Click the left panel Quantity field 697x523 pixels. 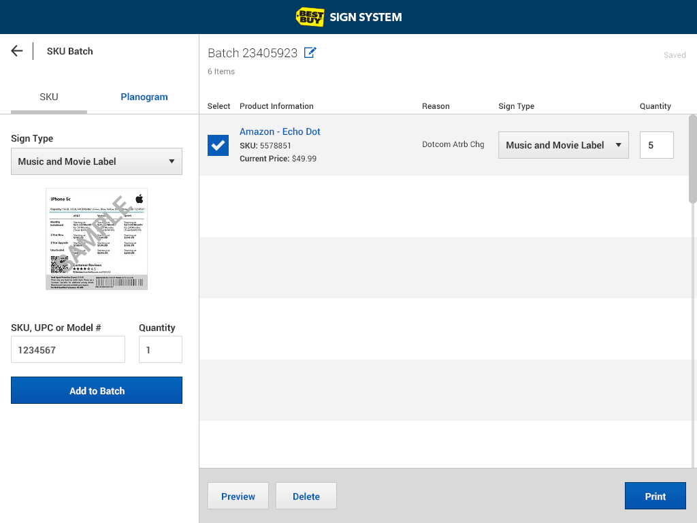[x=161, y=349]
